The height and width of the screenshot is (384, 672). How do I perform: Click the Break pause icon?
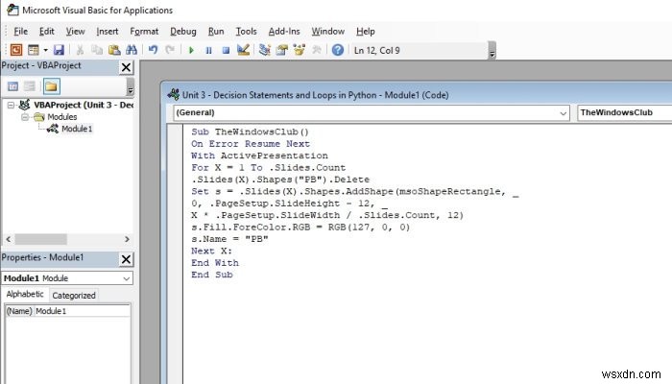coord(208,51)
